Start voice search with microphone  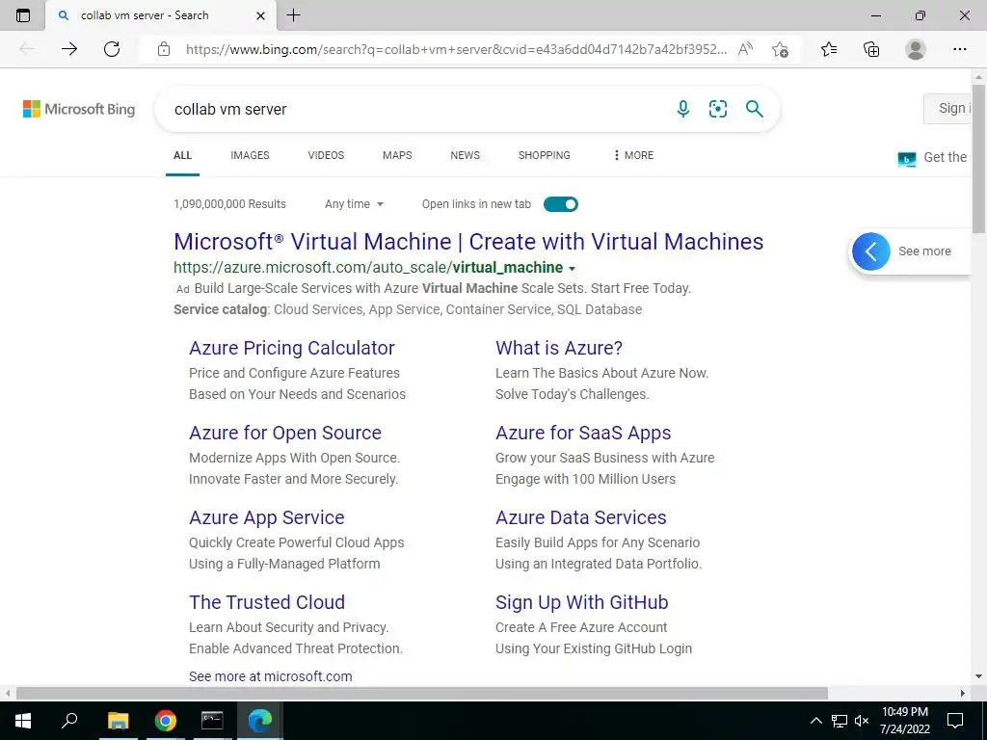click(x=683, y=109)
